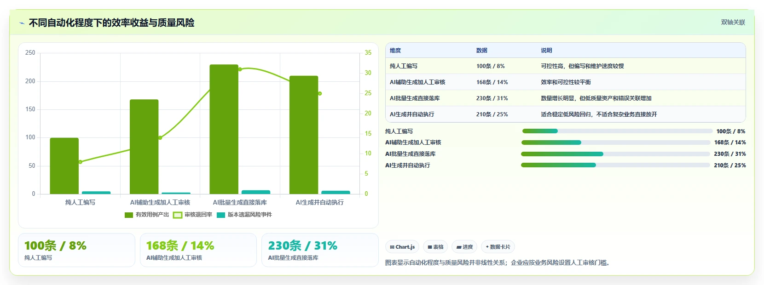764x285 pixels.
Task: Click the line point at the AI批量生成直接落库 peak
Action: click(240, 69)
